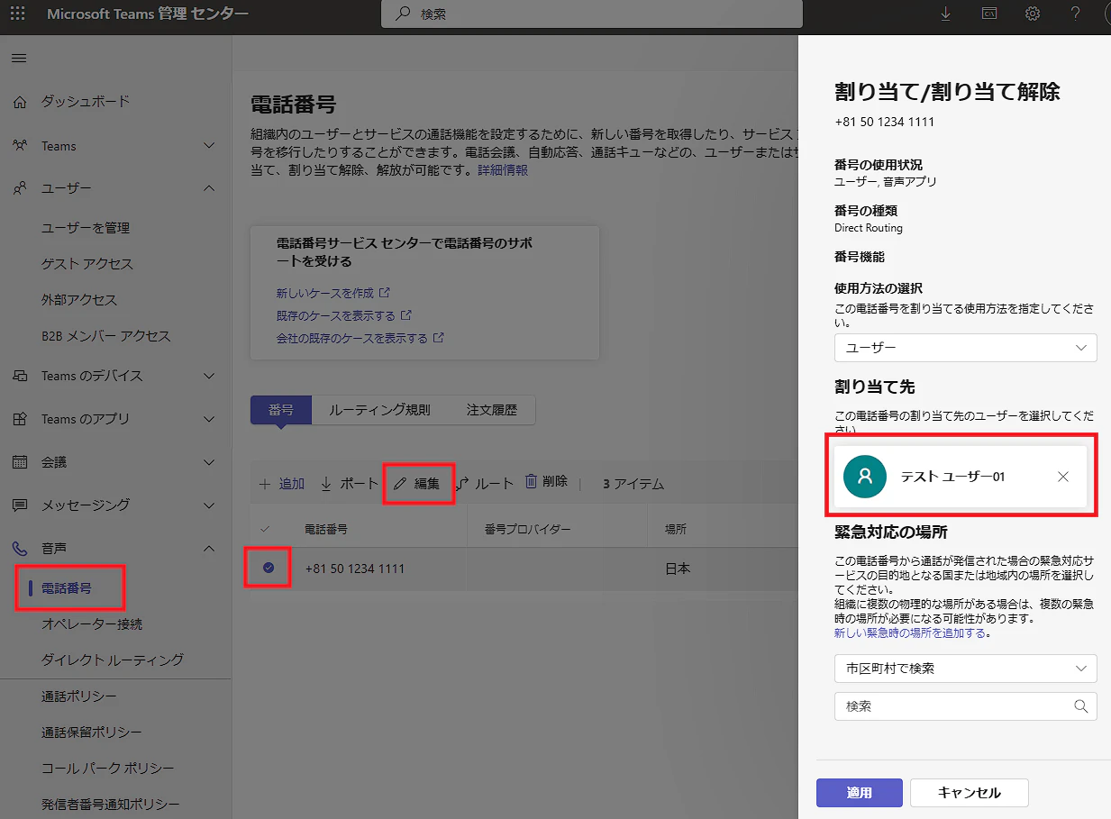The width and height of the screenshot is (1111, 819).
Task: Click the キャンセル button
Action: click(970, 793)
